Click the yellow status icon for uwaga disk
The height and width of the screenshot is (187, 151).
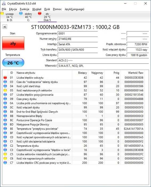click(x=2, y=13)
